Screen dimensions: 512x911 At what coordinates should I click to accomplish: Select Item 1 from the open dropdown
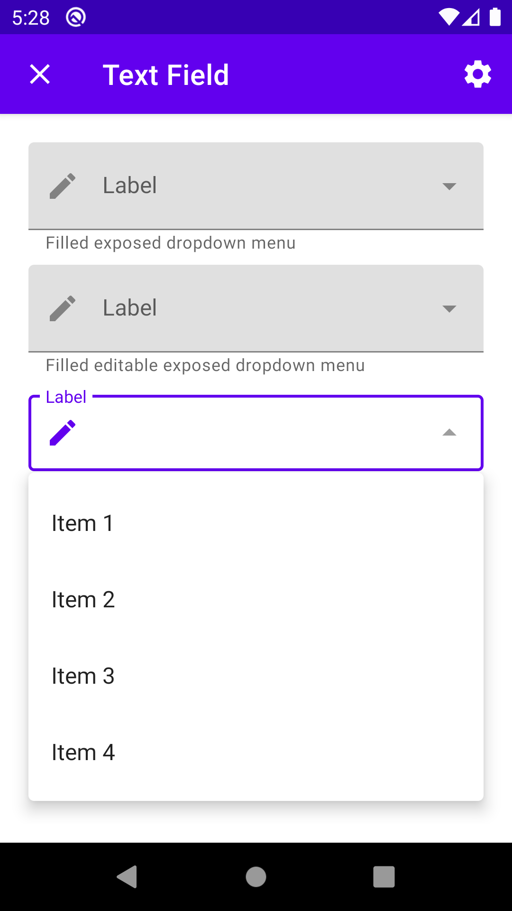coord(83,522)
